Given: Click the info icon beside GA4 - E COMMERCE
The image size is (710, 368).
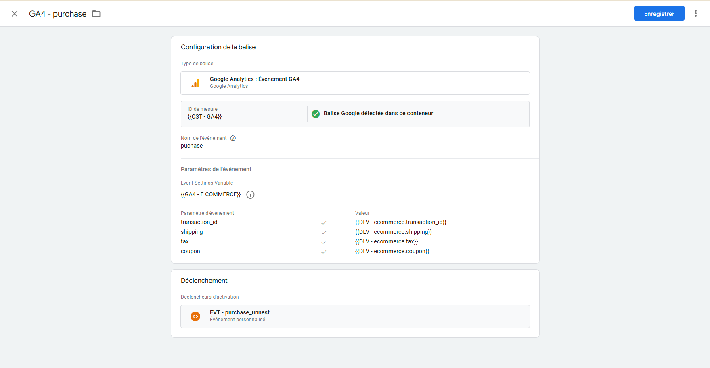Looking at the screenshot, I should (250, 195).
